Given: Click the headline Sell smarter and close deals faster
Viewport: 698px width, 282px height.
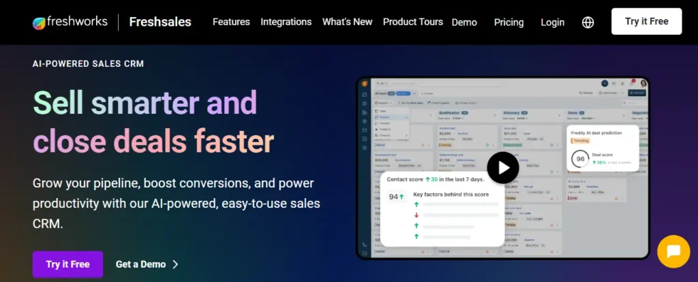Looking at the screenshot, I should (153, 121).
